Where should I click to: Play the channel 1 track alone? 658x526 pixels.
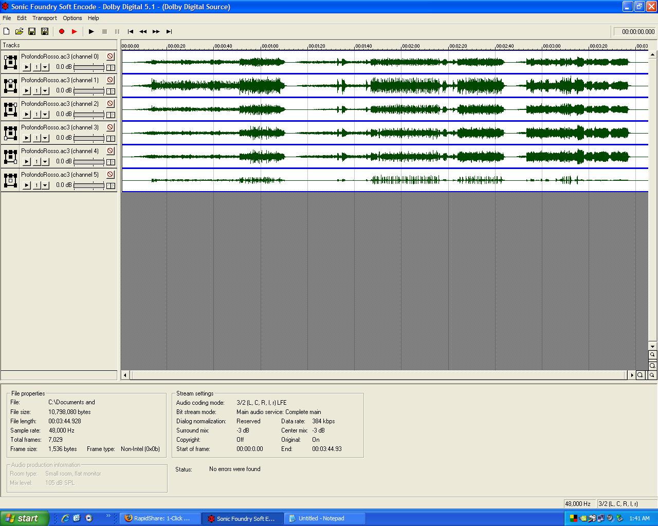pyautogui.click(x=27, y=91)
